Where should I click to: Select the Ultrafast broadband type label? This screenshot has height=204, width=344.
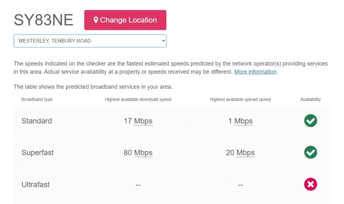(36, 185)
